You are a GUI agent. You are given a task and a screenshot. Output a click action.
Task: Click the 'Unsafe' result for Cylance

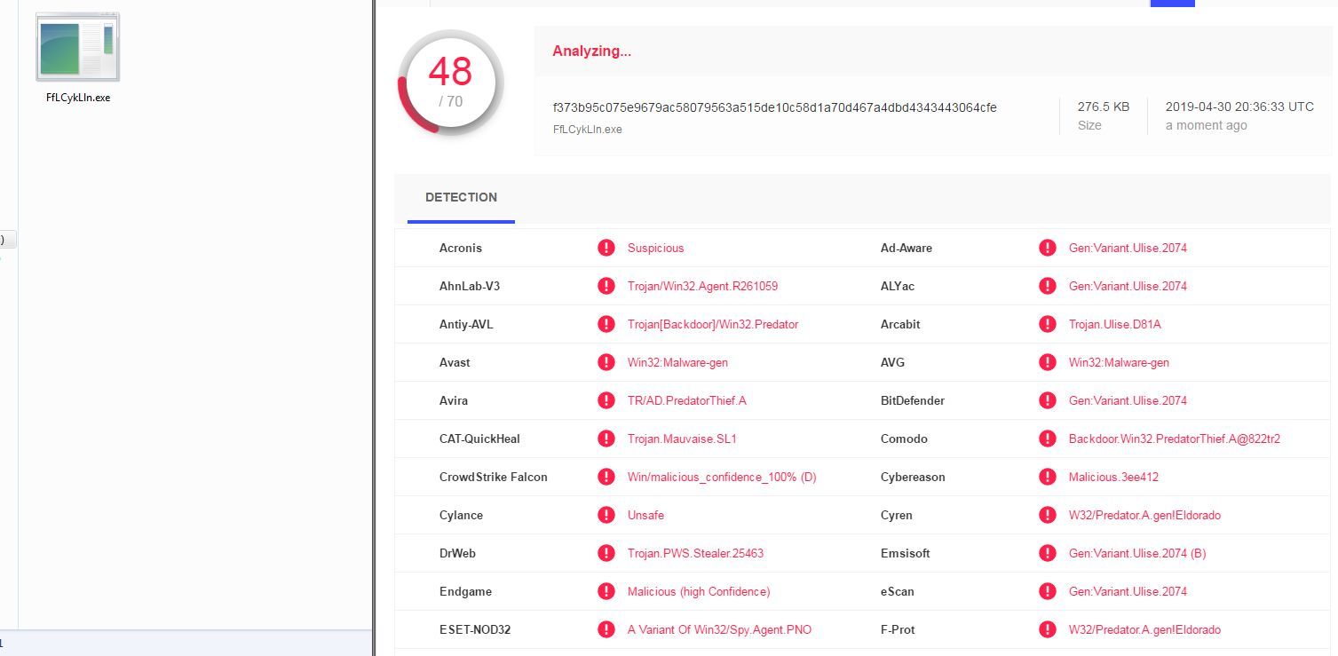[645, 516]
